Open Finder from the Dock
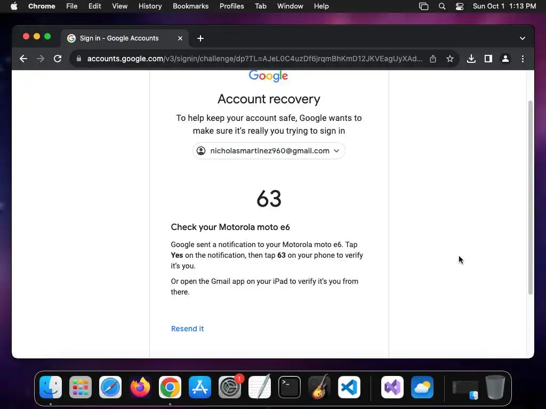This screenshot has height=409, width=546. pos(51,387)
